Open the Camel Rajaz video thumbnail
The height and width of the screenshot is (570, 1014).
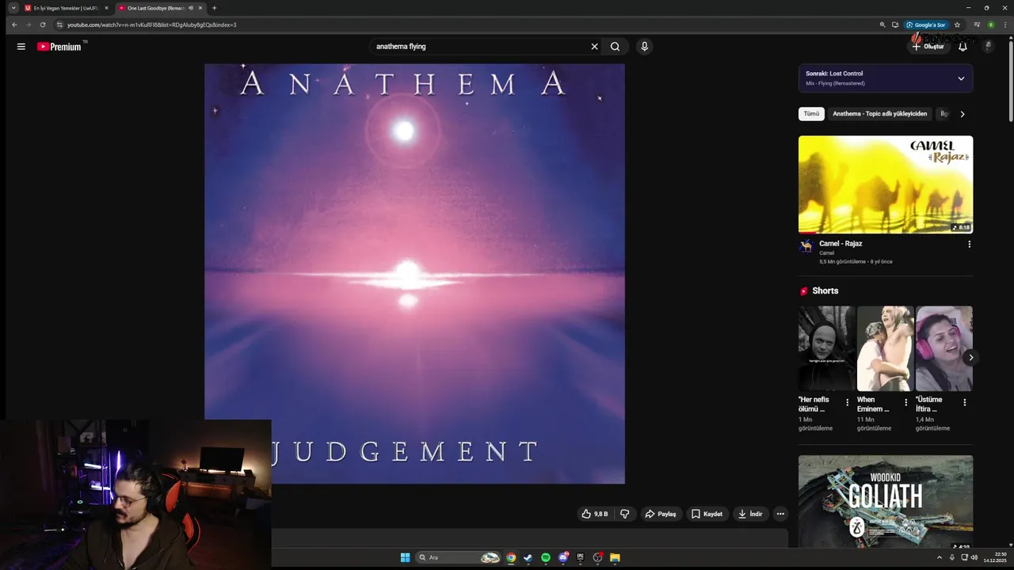(886, 184)
